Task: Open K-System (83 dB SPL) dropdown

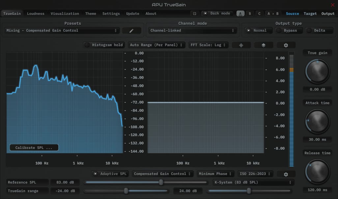Action: click(253, 183)
